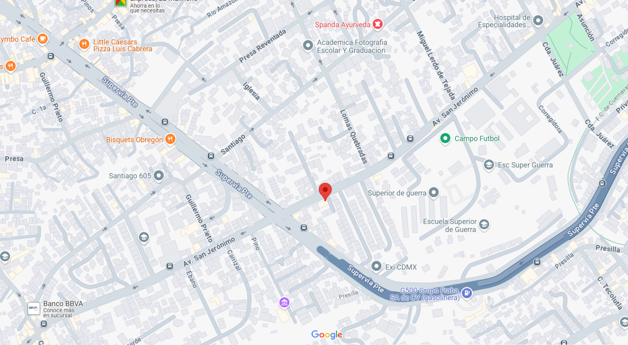Open the Escuela Superior de Guerra school icon
The height and width of the screenshot is (345, 628).
[484, 225]
